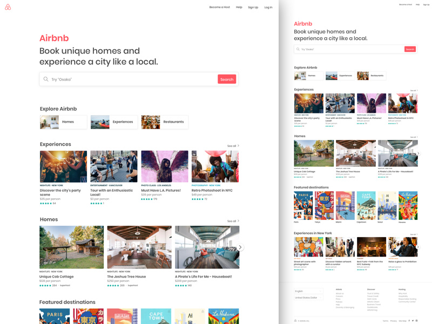This screenshot has height=324, width=432.
Task: Open About us link in the footer Airbnb column
Action: [339, 293]
